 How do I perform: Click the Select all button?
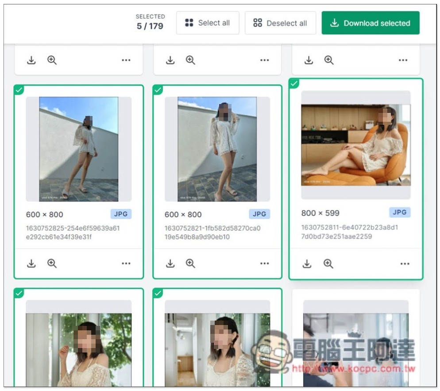pos(208,23)
